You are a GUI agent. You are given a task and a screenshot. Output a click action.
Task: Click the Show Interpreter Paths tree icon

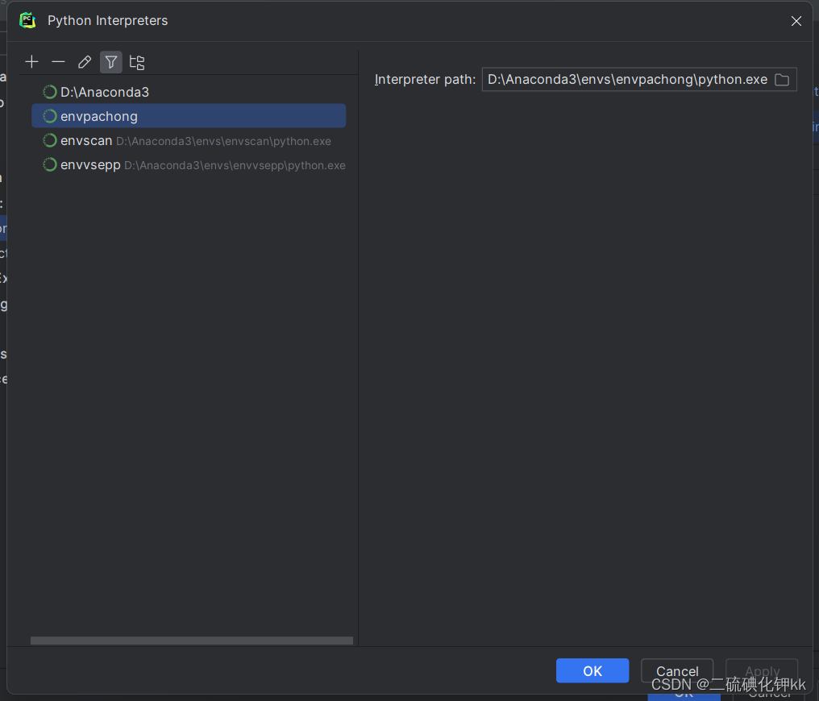(x=136, y=61)
